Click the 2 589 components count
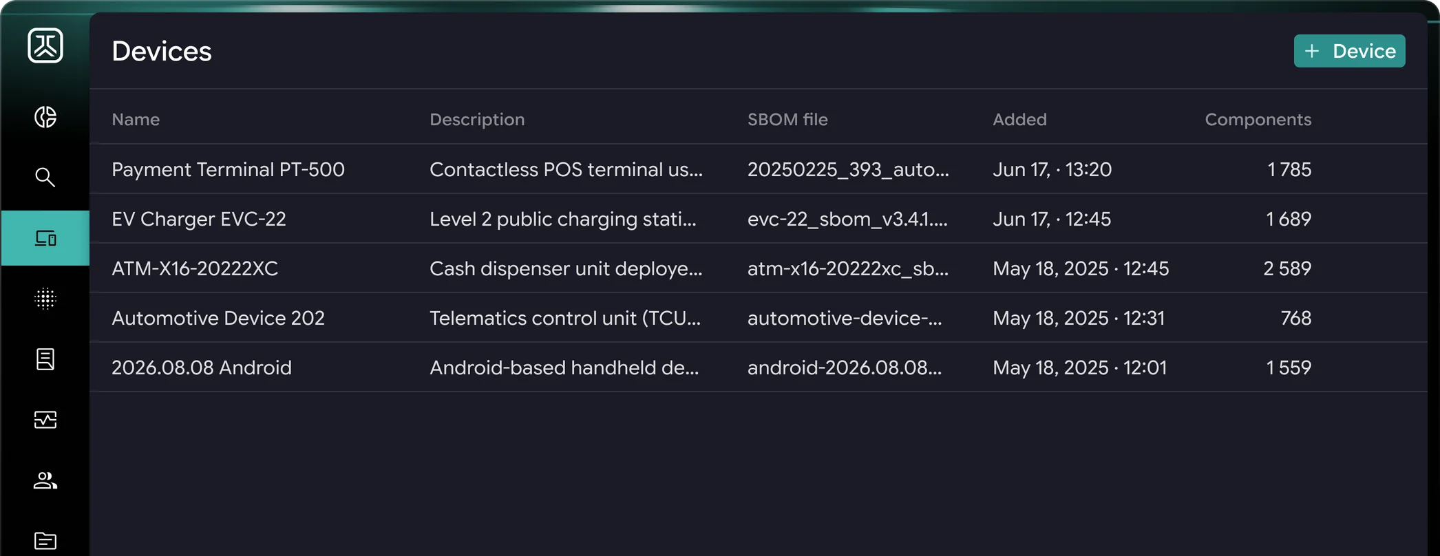This screenshot has height=556, width=1440. 1287,268
